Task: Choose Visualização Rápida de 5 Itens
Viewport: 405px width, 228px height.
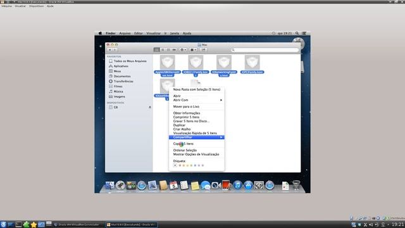Action: pos(197,133)
